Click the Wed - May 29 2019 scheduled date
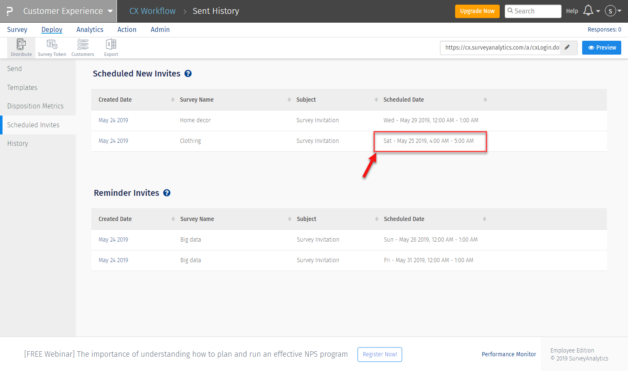The width and height of the screenshot is (628, 371). click(431, 120)
